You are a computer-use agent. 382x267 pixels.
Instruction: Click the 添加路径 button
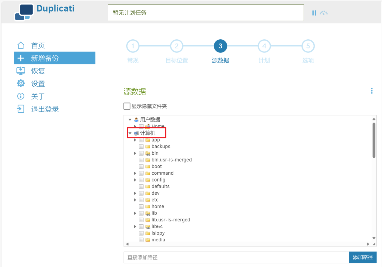[x=363, y=257]
